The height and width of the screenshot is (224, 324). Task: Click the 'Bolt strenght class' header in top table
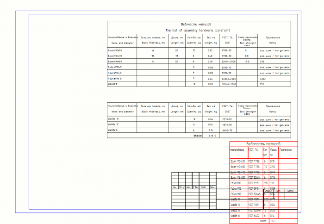(248, 44)
